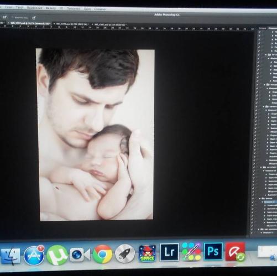The image size is (277, 276).
Task: Open Lightroom from the dock
Action: click(169, 252)
